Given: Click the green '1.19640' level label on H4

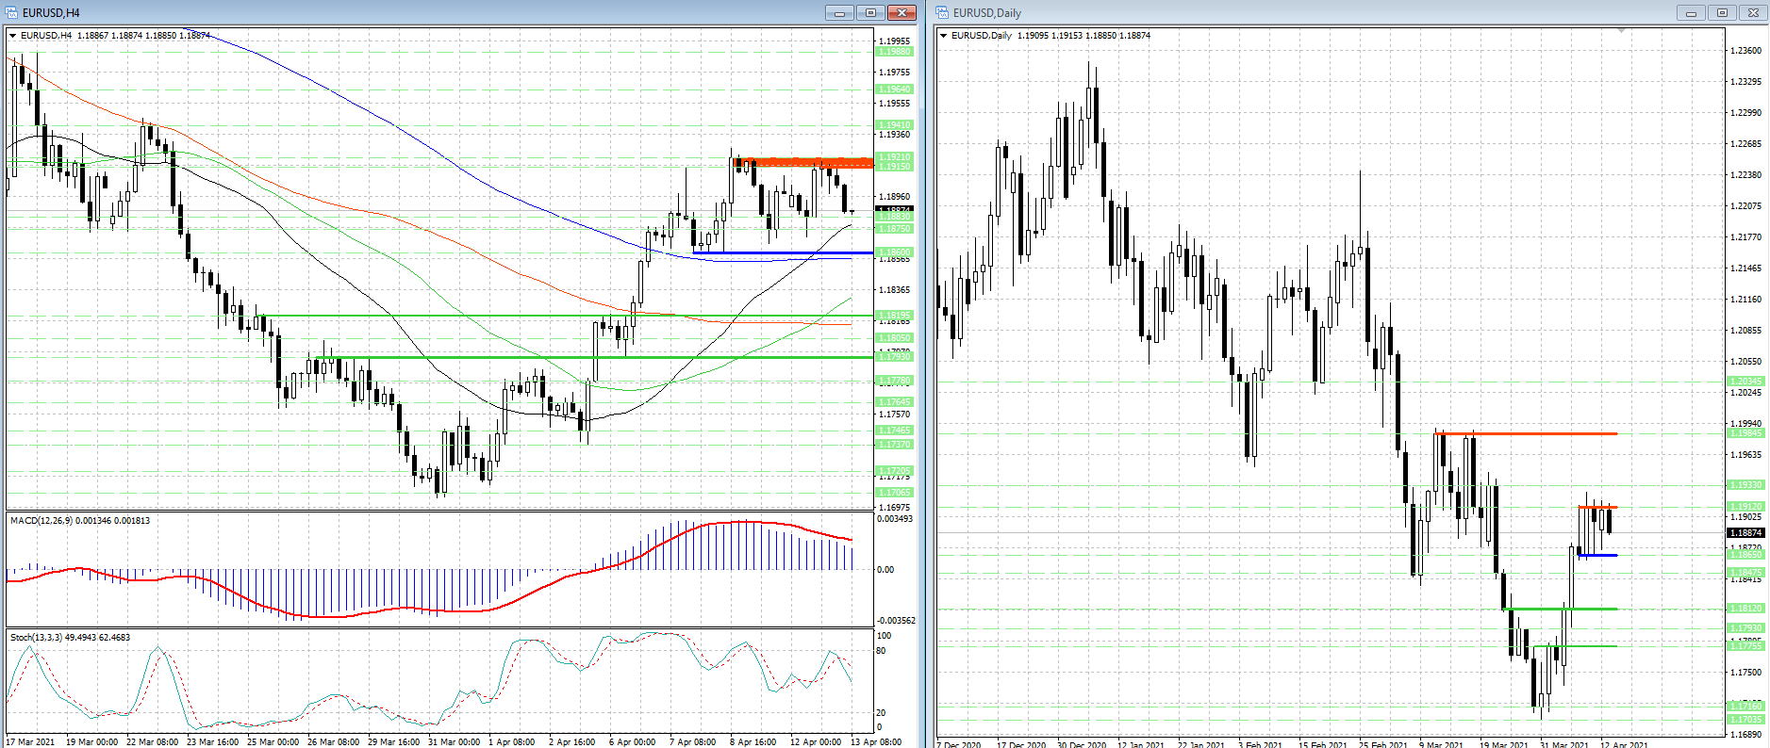Looking at the screenshot, I should pos(895,89).
